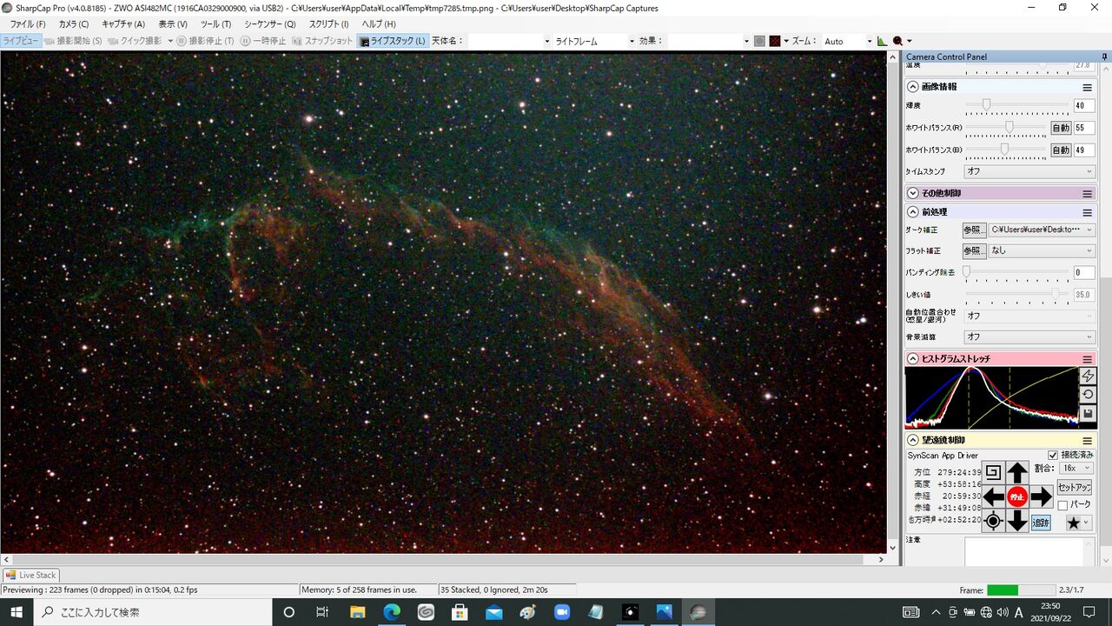Screen dimensions: 1112x626
Task: Click Auto button for White Balance (R)
Action: click(1061, 128)
